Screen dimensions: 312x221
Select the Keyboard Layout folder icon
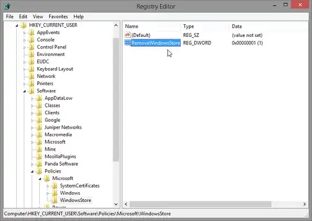31,69
